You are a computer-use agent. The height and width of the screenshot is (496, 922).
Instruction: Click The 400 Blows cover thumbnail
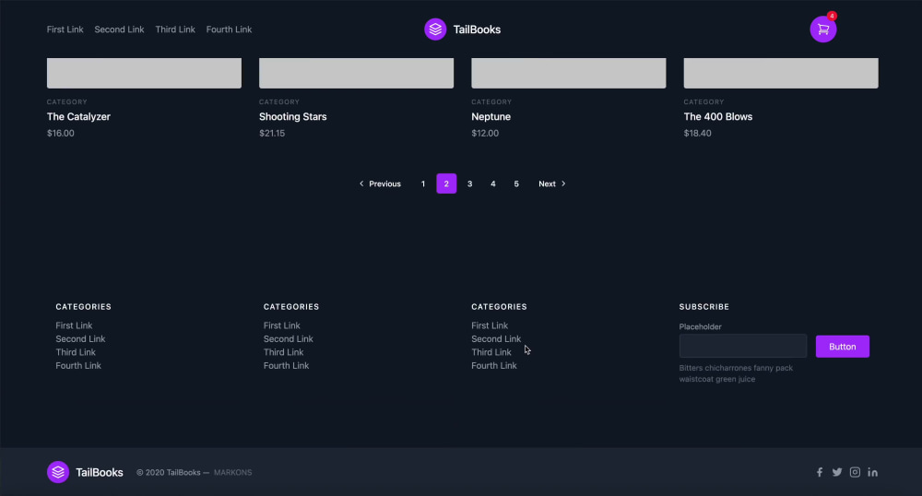click(x=781, y=73)
